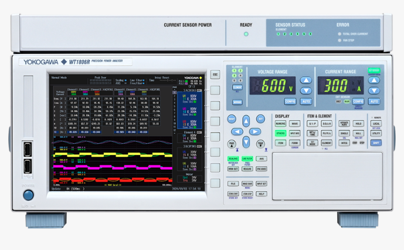Decrease voltage range with down arrow
Screen dimensions: 404x250
305,90
